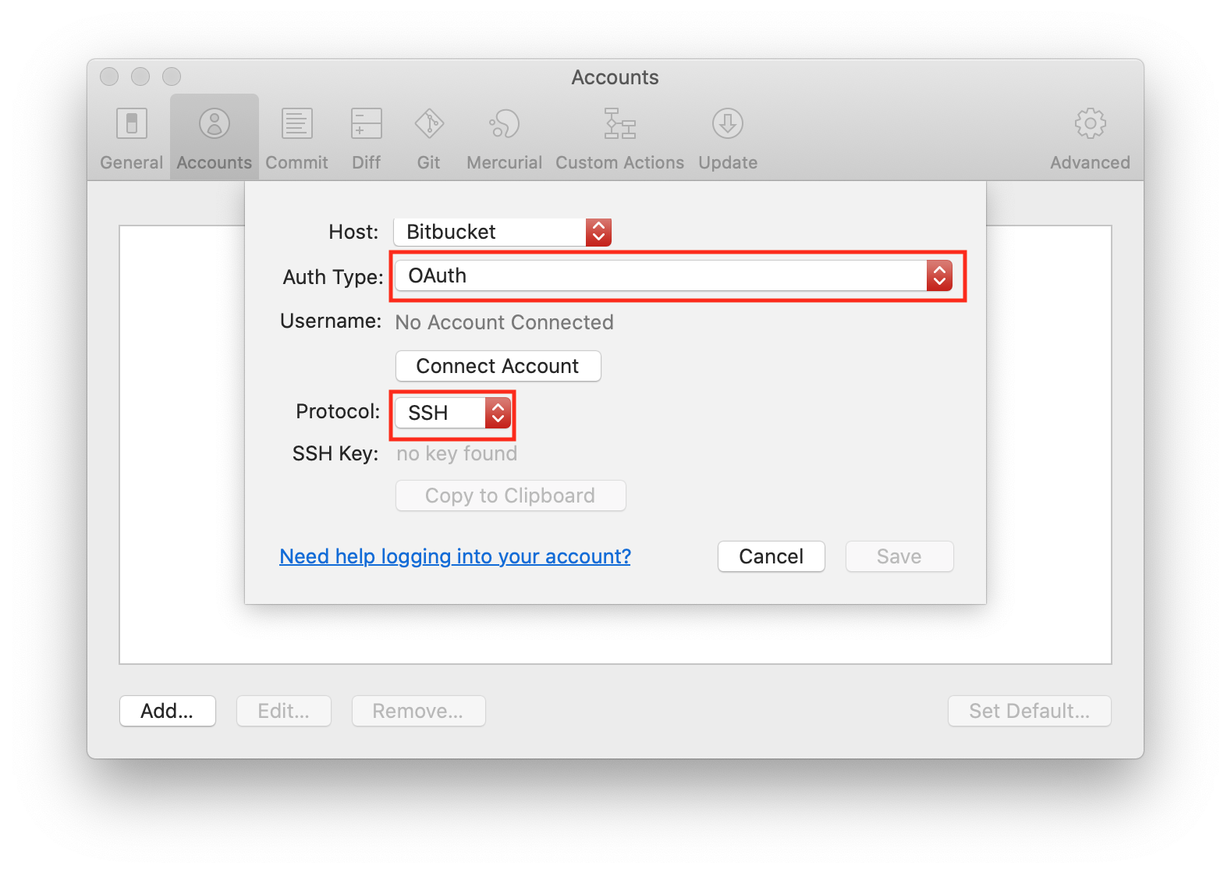Open the Git preferences icon
The height and width of the screenshot is (874, 1231).
click(428, 123)
